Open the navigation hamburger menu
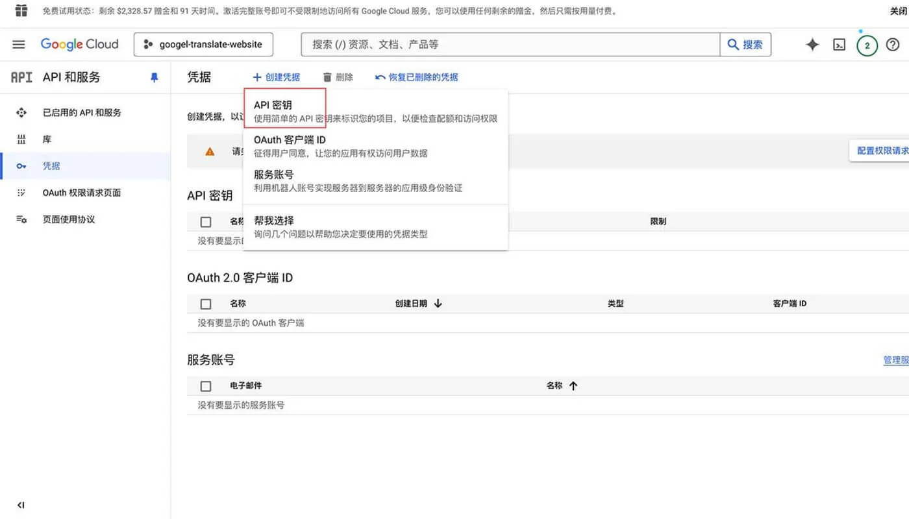Viewport: 909px width, 519px height. pyautogui.click(x=18, y=44)
